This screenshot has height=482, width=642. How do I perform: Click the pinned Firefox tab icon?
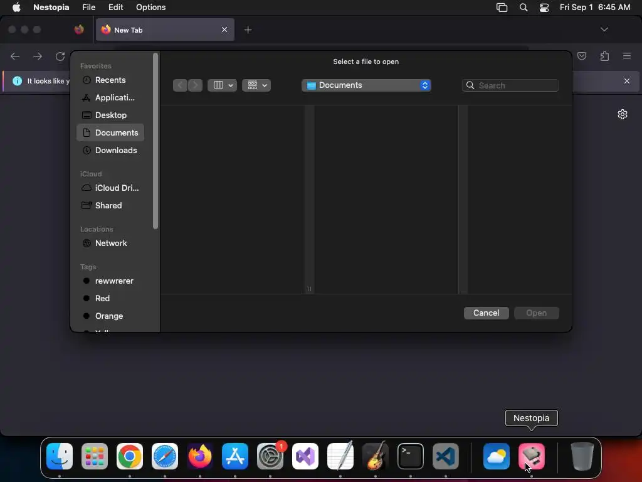click(79, 29)
